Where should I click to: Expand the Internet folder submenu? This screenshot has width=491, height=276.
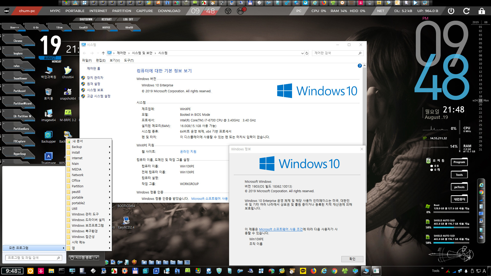[x=89, y=158]
